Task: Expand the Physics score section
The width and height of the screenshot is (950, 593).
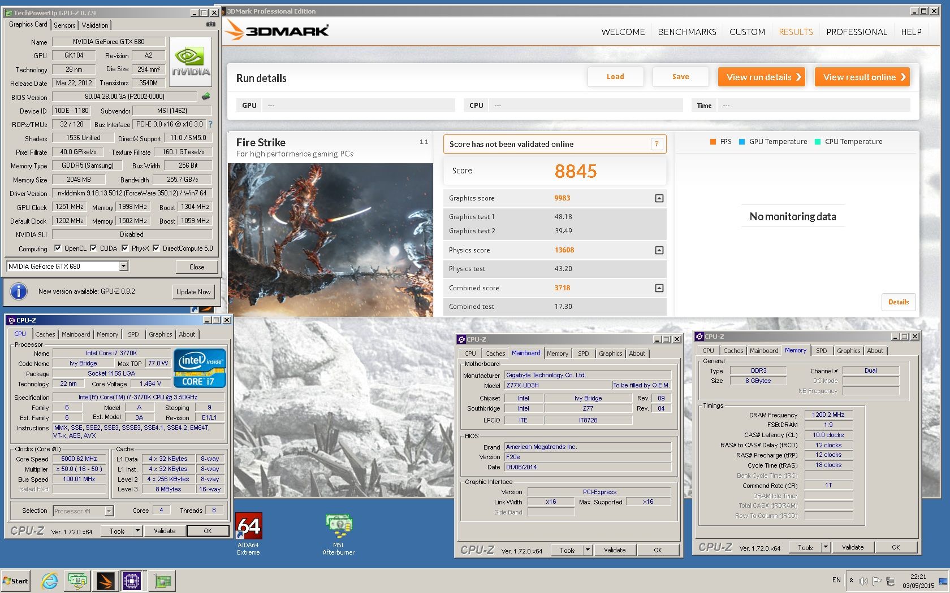Action: (x=659, y=250)
